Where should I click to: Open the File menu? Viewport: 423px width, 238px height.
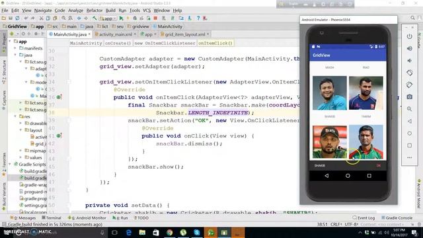pyautogui.click(x=5, y=11)
